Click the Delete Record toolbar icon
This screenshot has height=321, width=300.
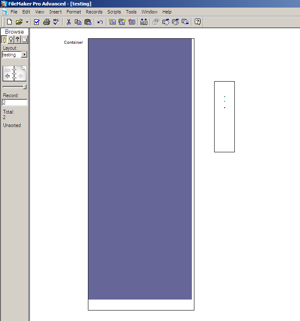pyautogui.click(x=131, y=22)
